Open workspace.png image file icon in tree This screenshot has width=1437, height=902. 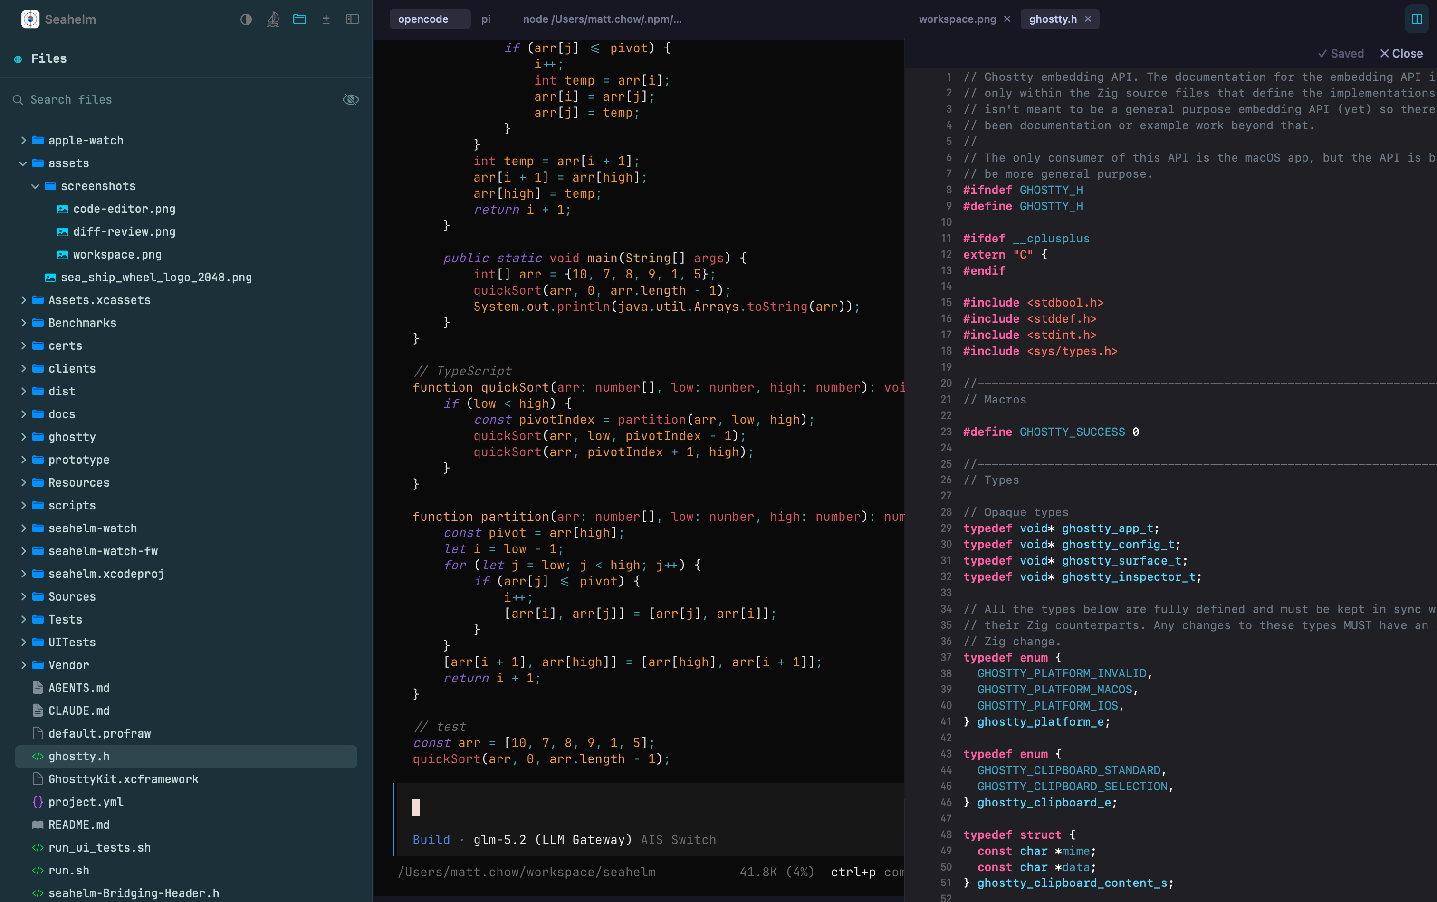pos(63,255)
